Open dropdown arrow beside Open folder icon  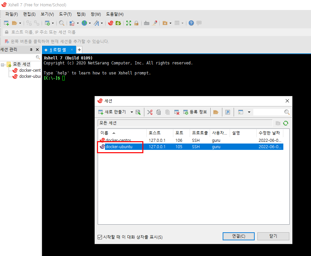[x=20, y=23]
